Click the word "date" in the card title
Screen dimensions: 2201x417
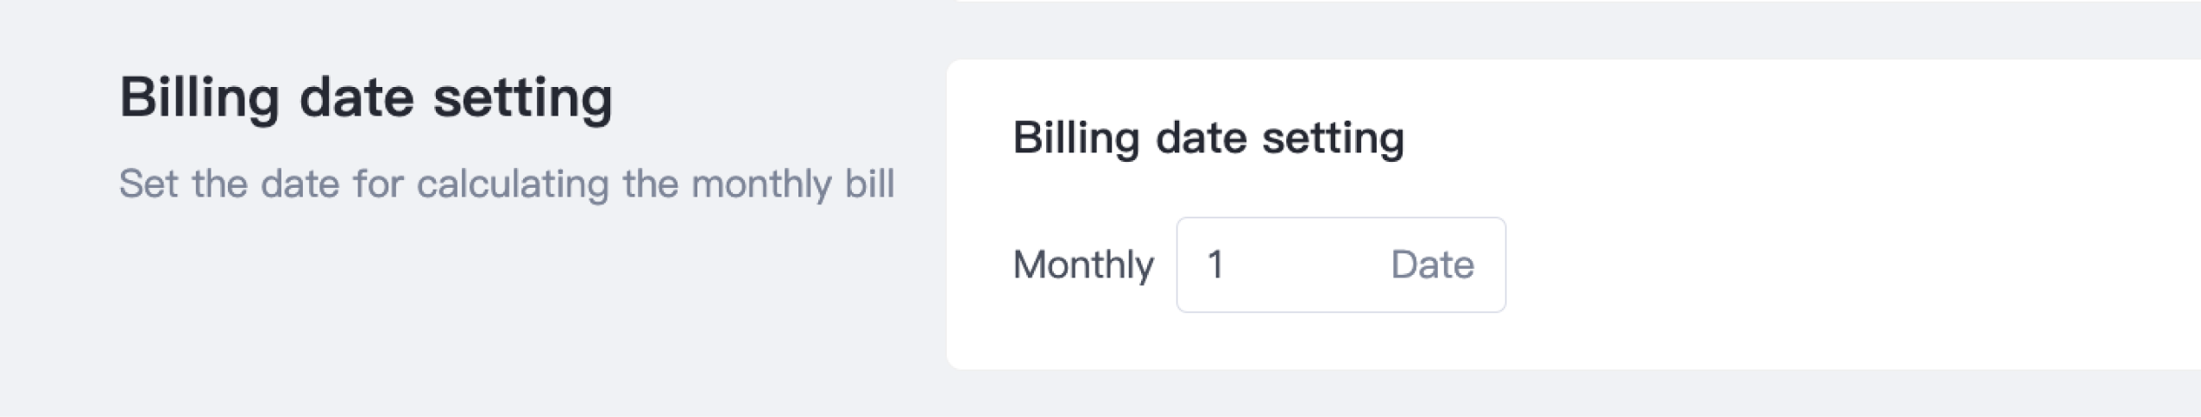[x=1200, y=138]
